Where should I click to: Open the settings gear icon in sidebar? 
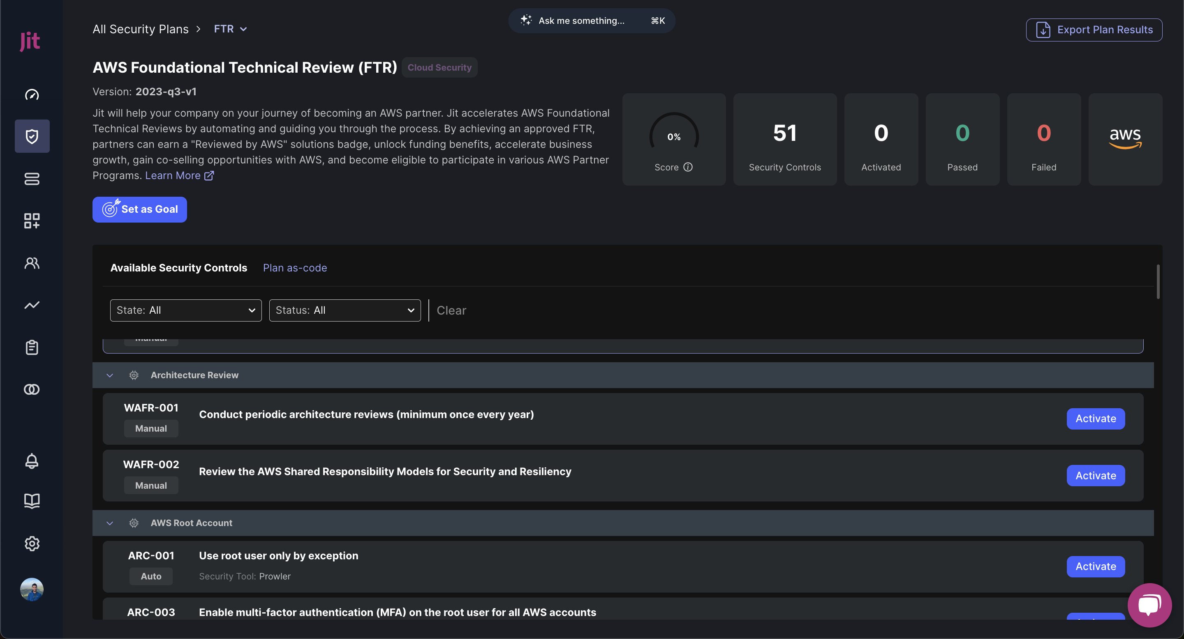click(32, 543)
